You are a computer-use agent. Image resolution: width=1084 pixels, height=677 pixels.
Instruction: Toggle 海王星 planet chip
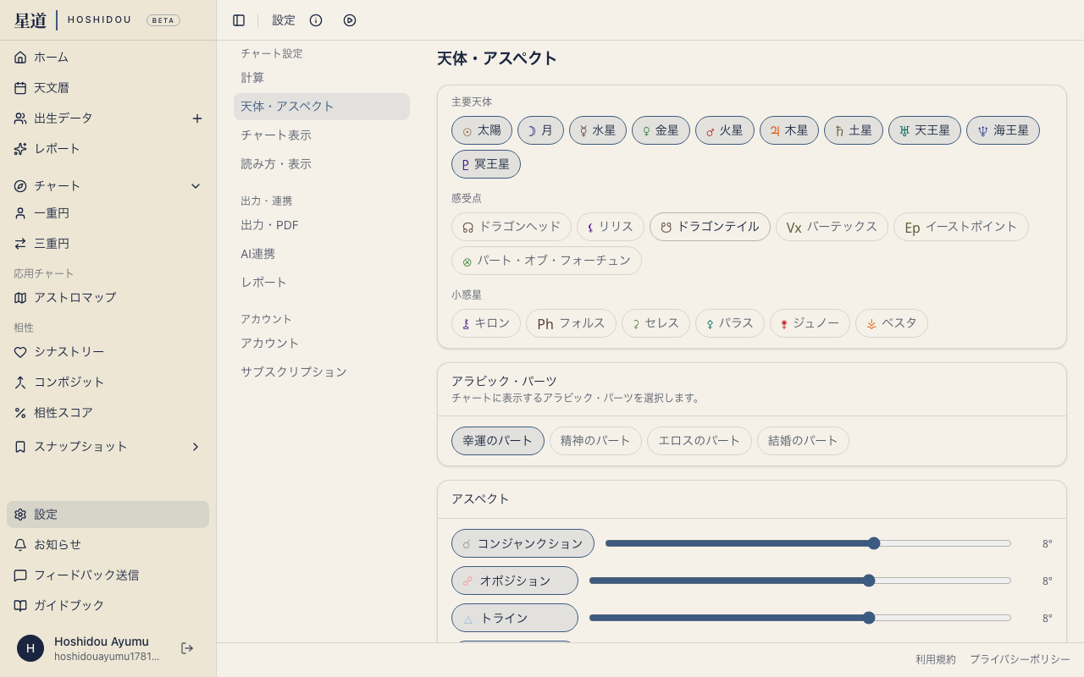pos(1003,130)
